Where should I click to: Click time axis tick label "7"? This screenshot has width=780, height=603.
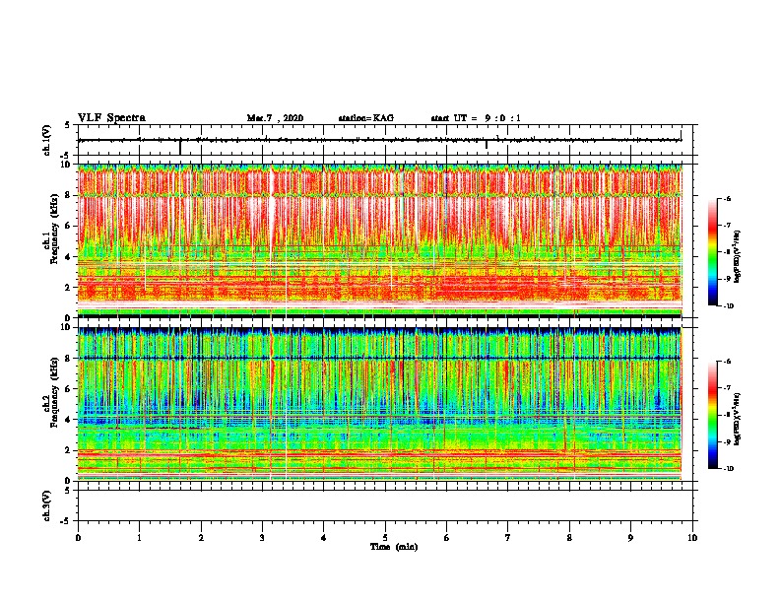[508, 538]
